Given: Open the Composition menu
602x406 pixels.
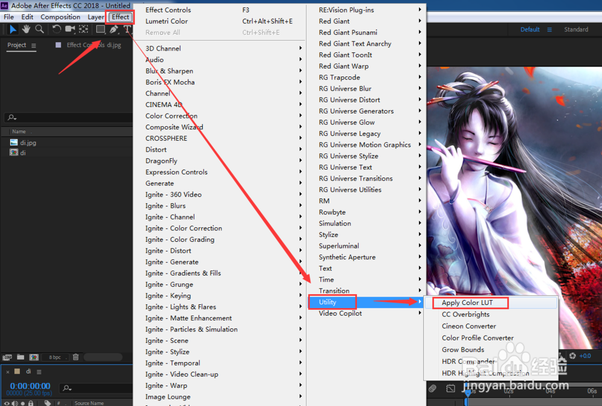Looking at the screenshot, I should tap(60, 17).
